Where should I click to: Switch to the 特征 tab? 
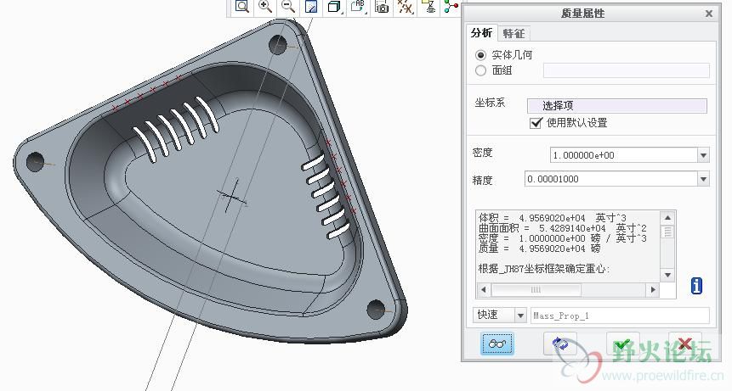[x=514, y=34]
